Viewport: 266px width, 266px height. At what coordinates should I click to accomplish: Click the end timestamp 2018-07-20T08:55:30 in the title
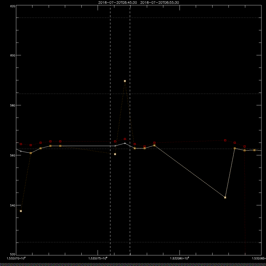160,3
